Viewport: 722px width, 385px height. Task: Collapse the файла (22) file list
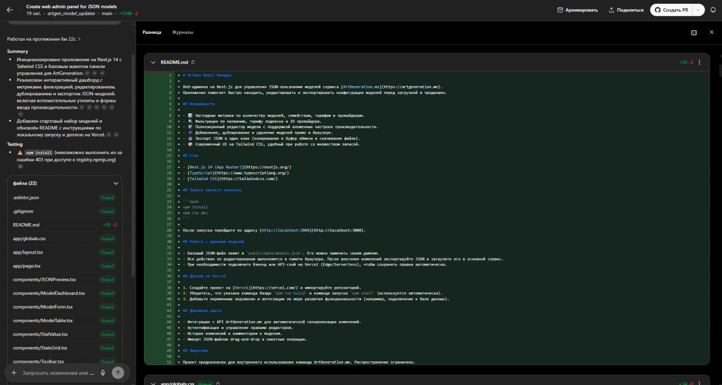[116, 183]
